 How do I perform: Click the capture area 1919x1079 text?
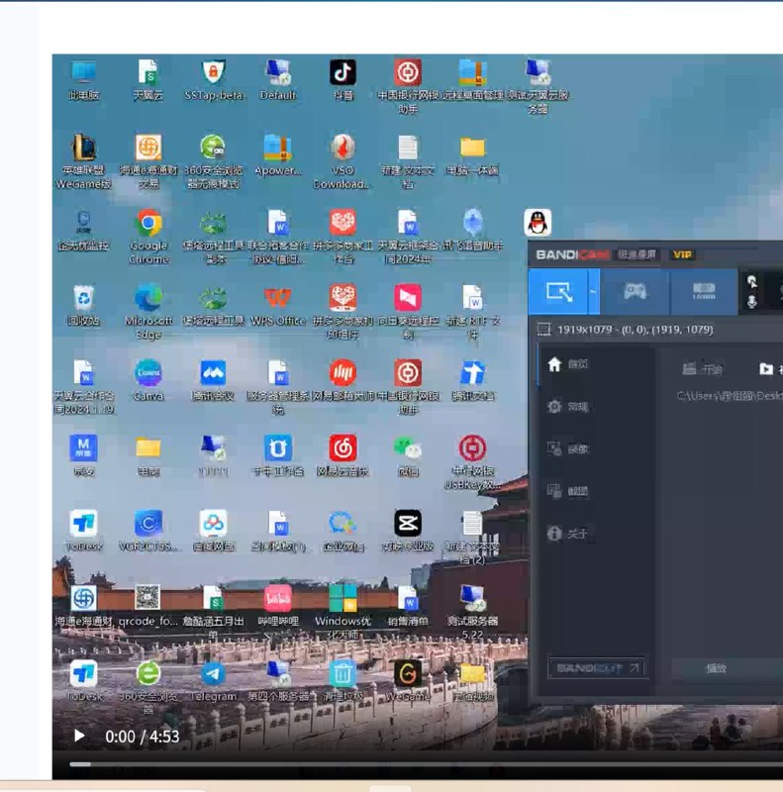click(x=635, y=330)
